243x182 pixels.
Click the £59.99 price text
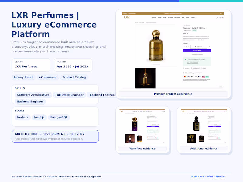(x=186, y=33)
